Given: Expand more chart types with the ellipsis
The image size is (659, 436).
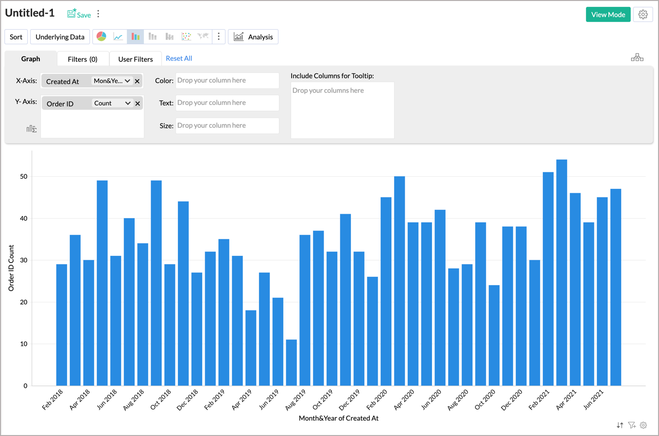Looking at the screenshot, I should (218, 36).
